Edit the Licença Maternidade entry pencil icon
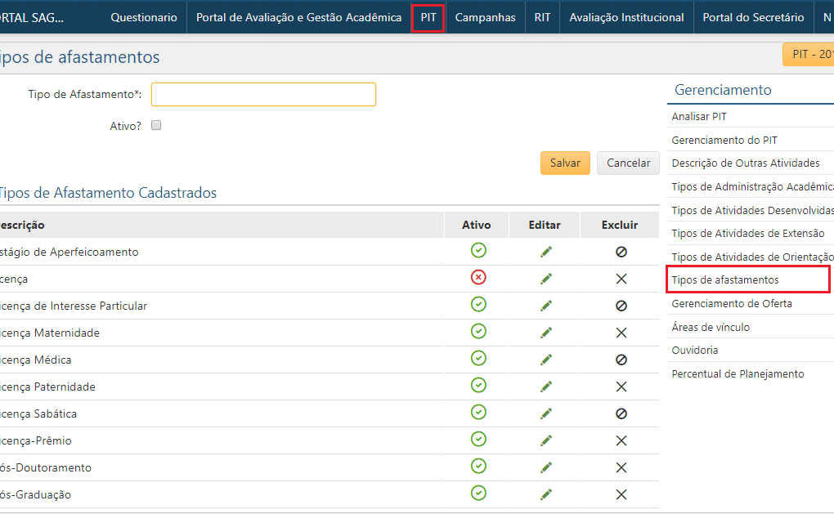The image size is (834, 514). 546,333
